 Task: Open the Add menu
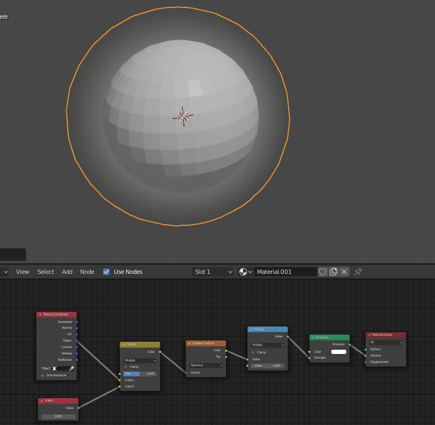click(x=67, y=272)
